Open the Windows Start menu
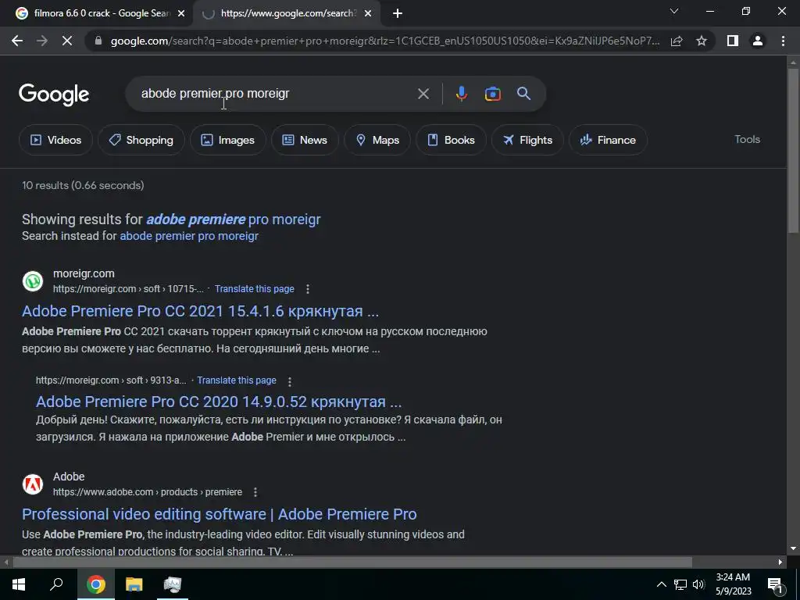Viewport: 800px width, 600px height. tap(19, 584)
